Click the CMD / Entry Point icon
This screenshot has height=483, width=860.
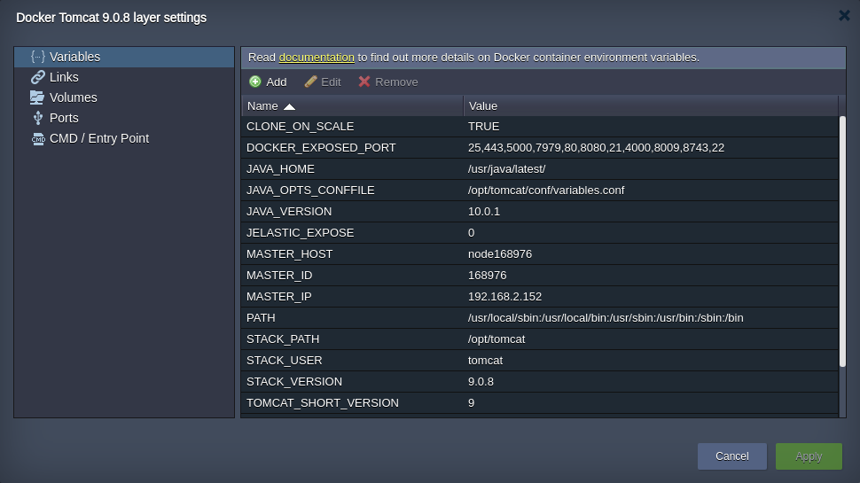tap(38, 139)
